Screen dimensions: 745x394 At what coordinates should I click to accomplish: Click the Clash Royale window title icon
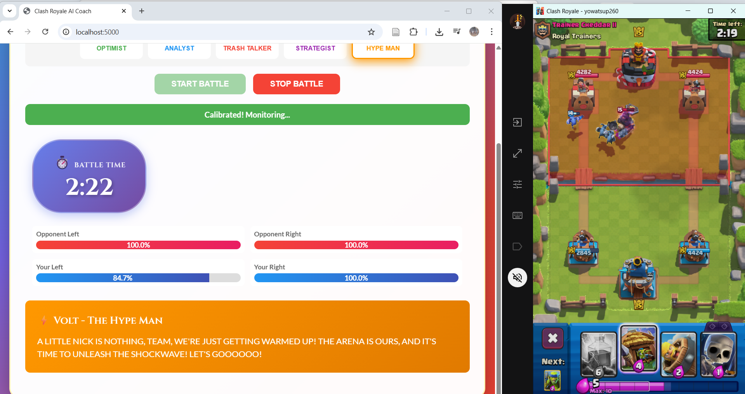click(x=540, y=11)
